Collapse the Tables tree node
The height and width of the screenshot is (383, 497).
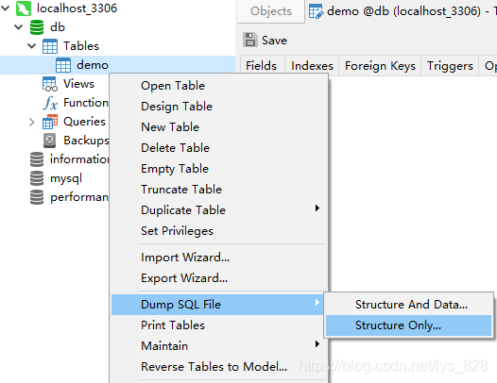(32, 46)
